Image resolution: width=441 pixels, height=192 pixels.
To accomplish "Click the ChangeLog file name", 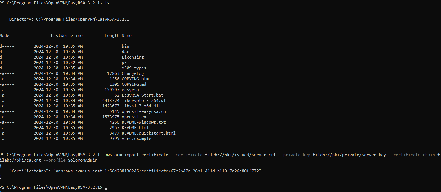I will coord(133,73).
